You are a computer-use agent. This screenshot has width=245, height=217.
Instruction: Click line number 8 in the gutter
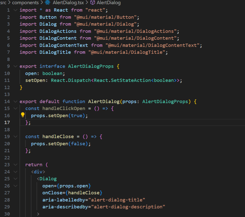(x=9, y=59)
